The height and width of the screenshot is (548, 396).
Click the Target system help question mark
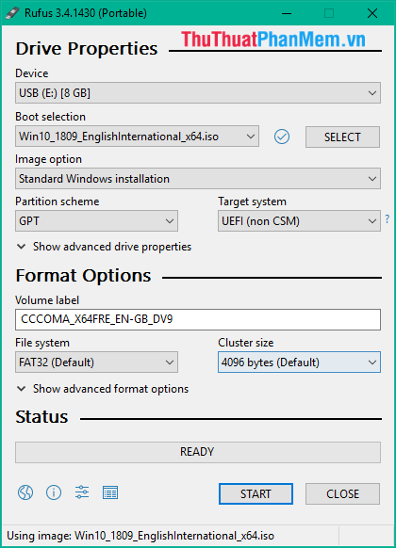pyautogui.click(x=388, y=219)
